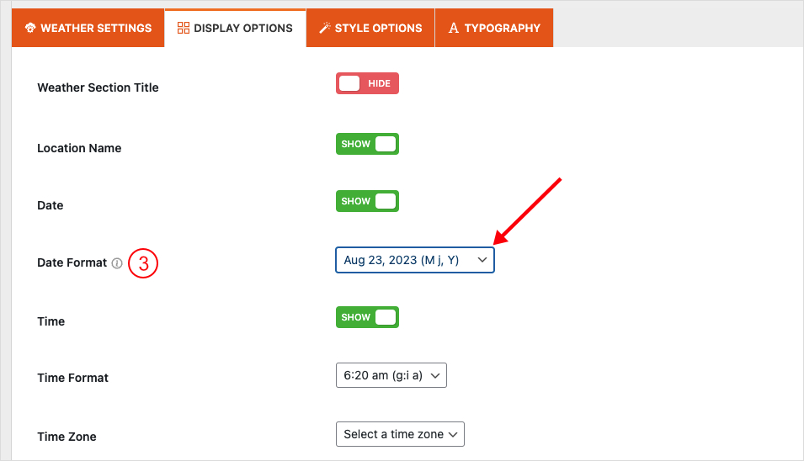804x461 pixels.
Task: Click the Time Zone label text
Action: (67, 437)
